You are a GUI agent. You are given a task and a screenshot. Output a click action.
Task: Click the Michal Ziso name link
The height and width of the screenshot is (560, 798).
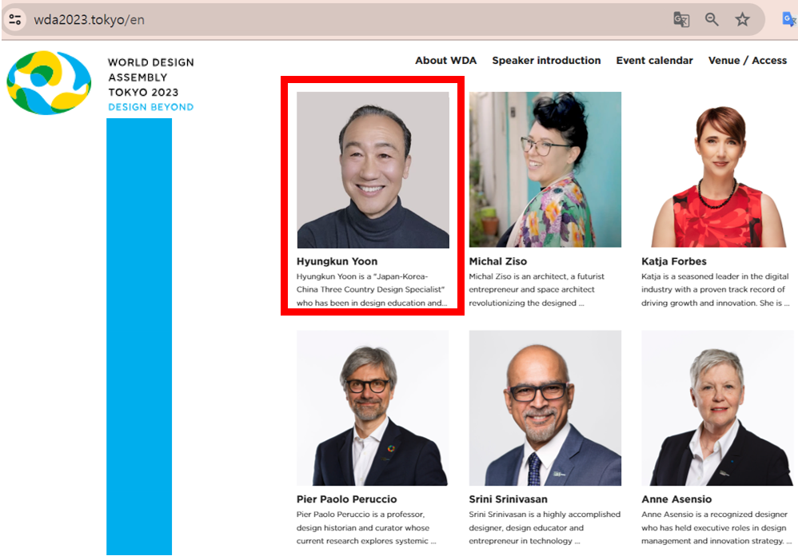click(x=497, y=261)
